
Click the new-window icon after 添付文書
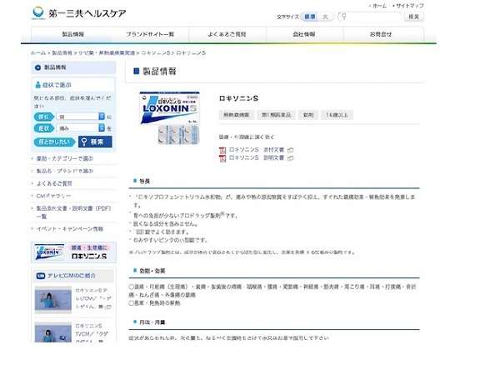pos(291,150)
